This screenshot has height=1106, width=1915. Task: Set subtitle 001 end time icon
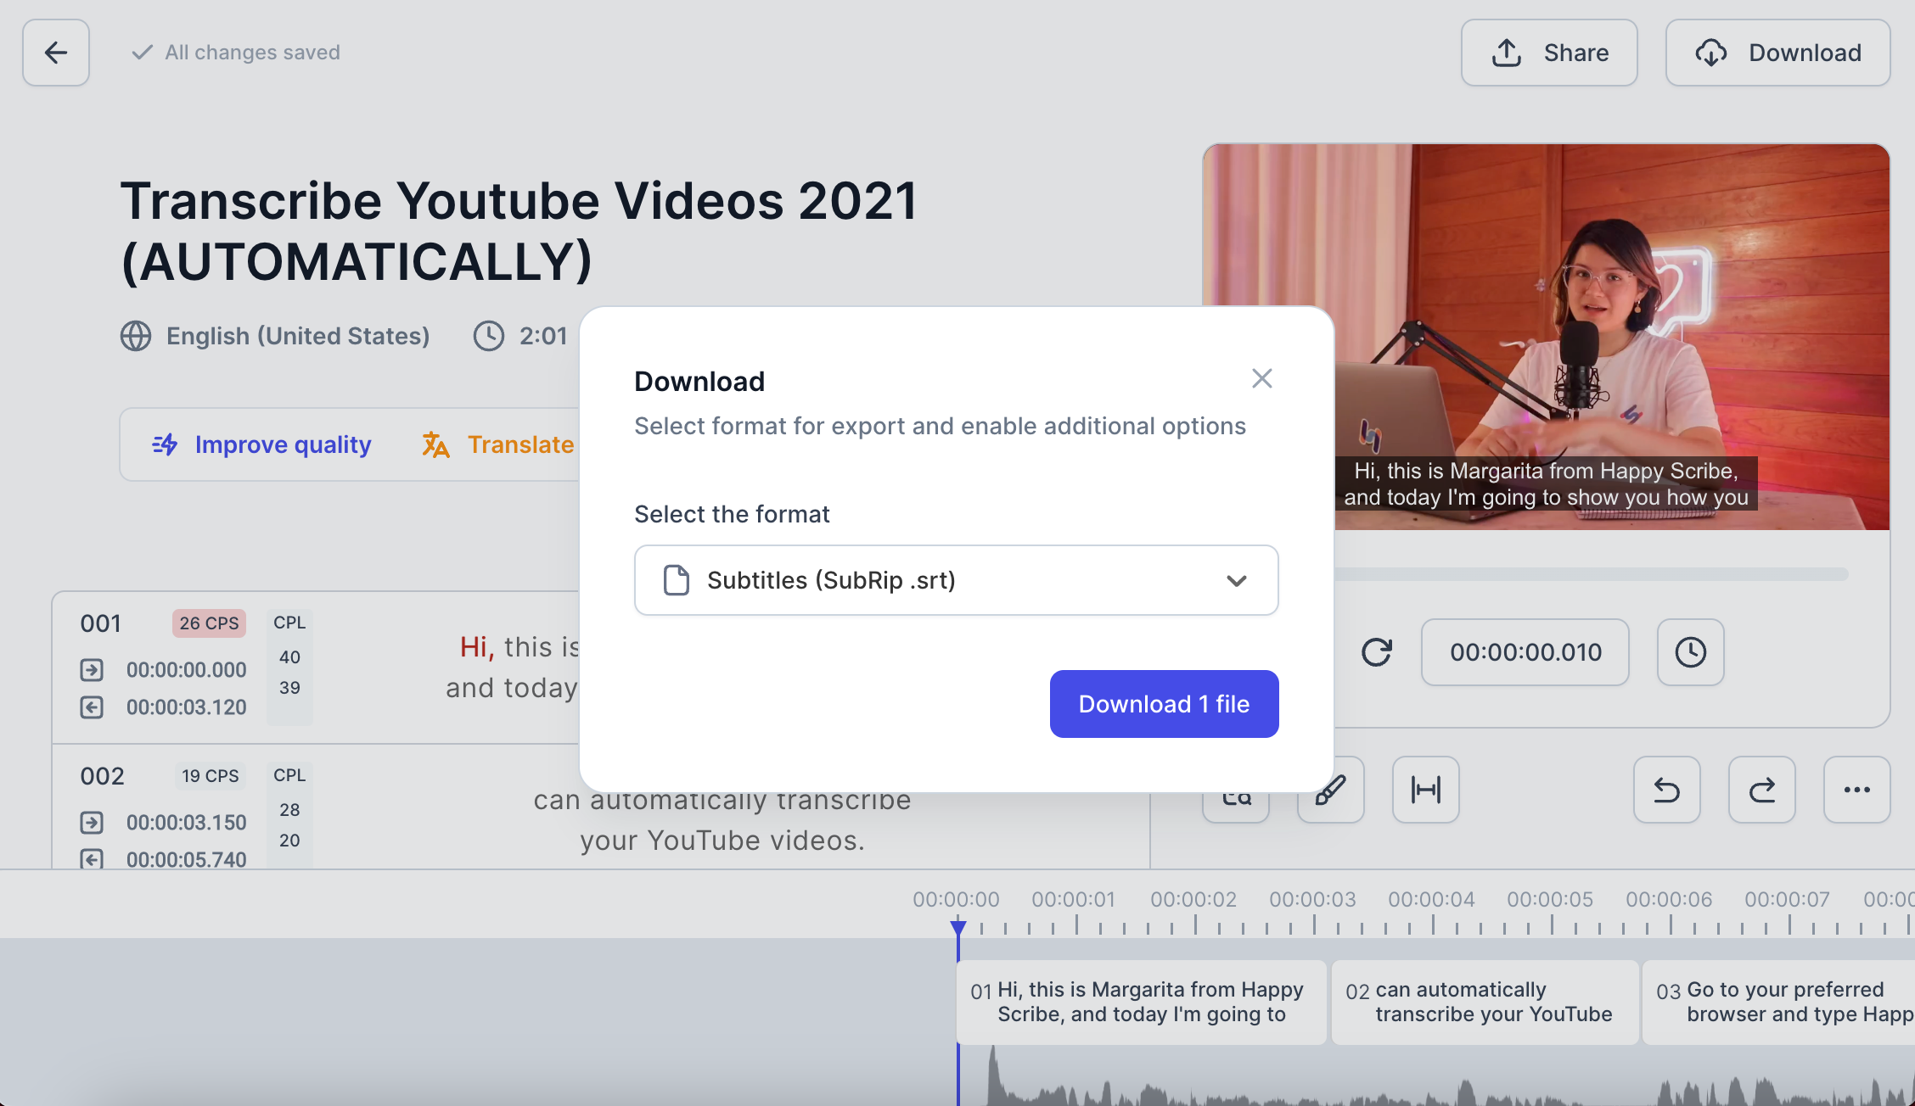click(92, 707)
